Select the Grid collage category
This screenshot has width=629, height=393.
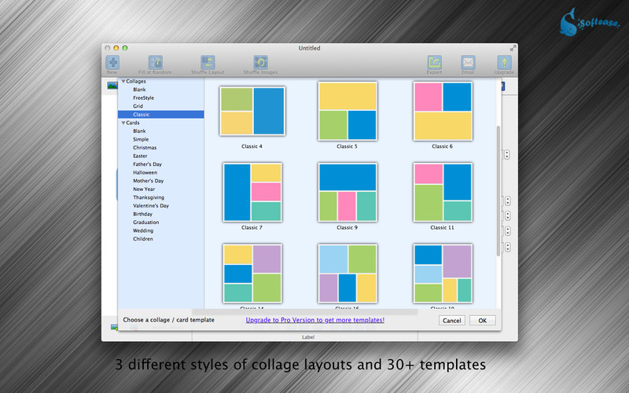coord(138,106)
